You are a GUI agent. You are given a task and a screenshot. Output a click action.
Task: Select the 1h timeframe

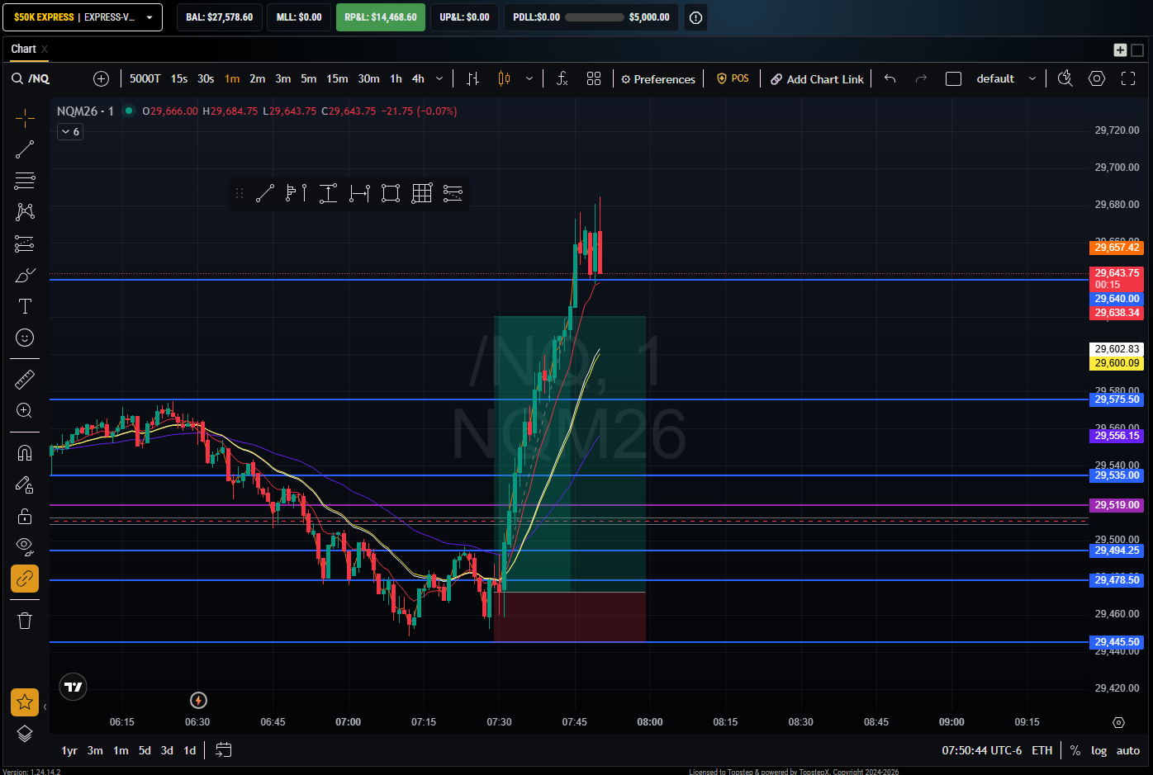click(396, 78)
